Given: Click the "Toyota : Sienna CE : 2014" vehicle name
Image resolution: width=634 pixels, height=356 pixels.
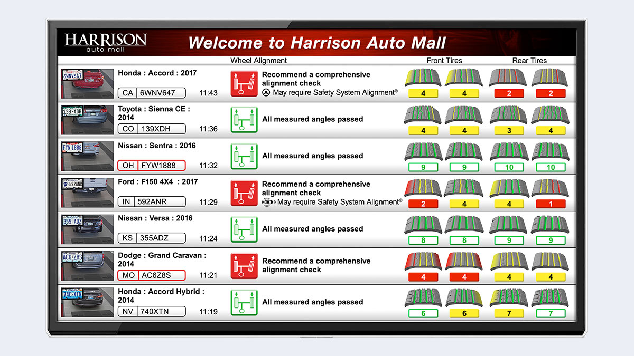Looking at the screenshot, I should 154,113.
